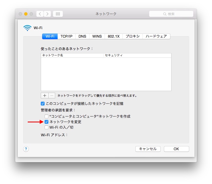Switch to the DNS tab
This screenshot has height=184, width=212.
point(82,36)
